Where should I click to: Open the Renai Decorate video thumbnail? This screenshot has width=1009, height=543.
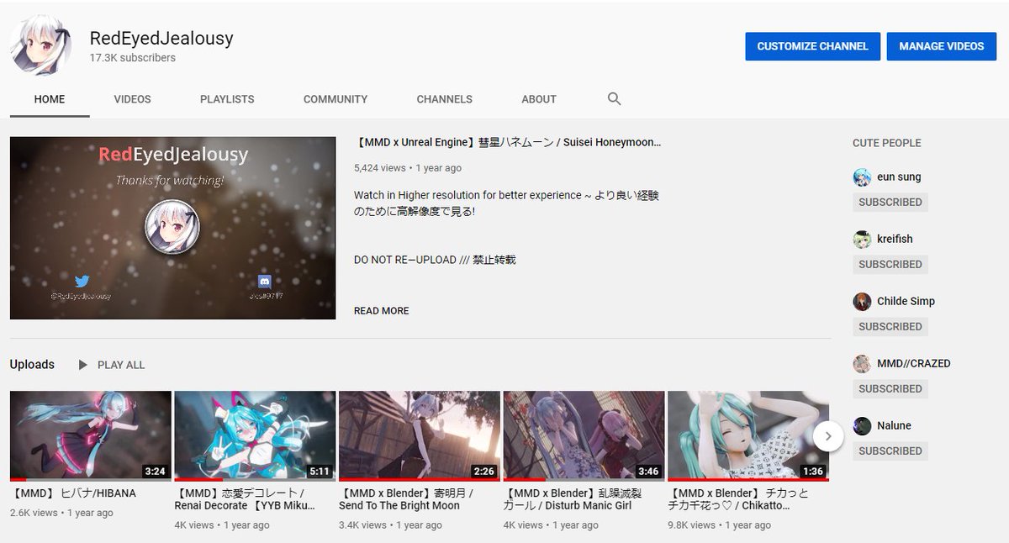(255, 436)
